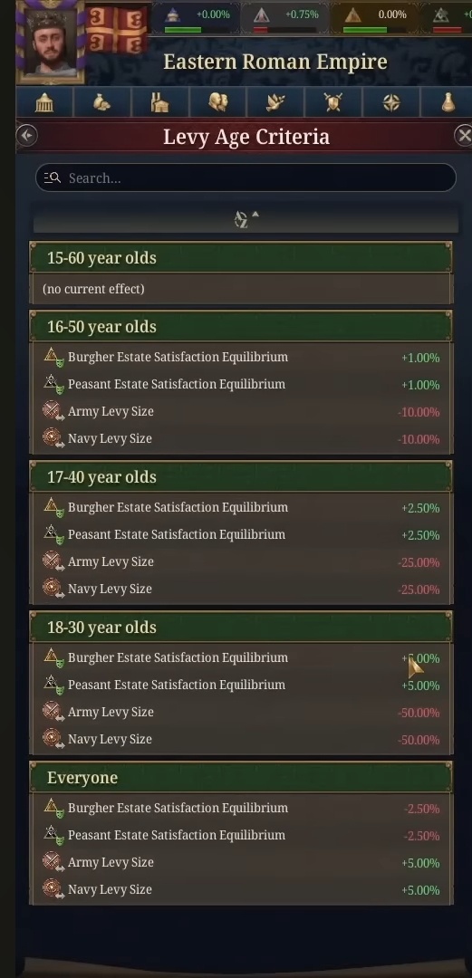This screenshot has width=472, height=978.
Task: Open the economy money bags tab
Action: (x=101, y=102)
